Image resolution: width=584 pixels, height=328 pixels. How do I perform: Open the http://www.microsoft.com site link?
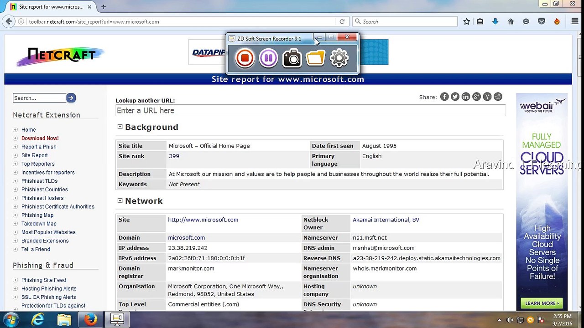(203, 220)
